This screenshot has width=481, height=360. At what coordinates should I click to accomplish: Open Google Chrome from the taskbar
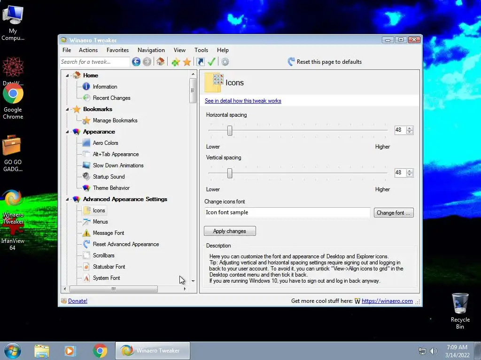coord(100,351)
